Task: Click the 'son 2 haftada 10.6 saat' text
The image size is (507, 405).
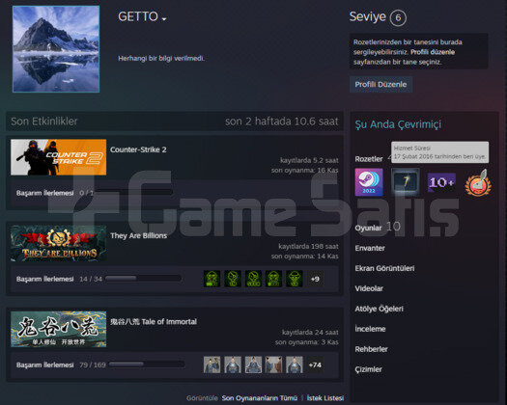Action: coord(282,121)
